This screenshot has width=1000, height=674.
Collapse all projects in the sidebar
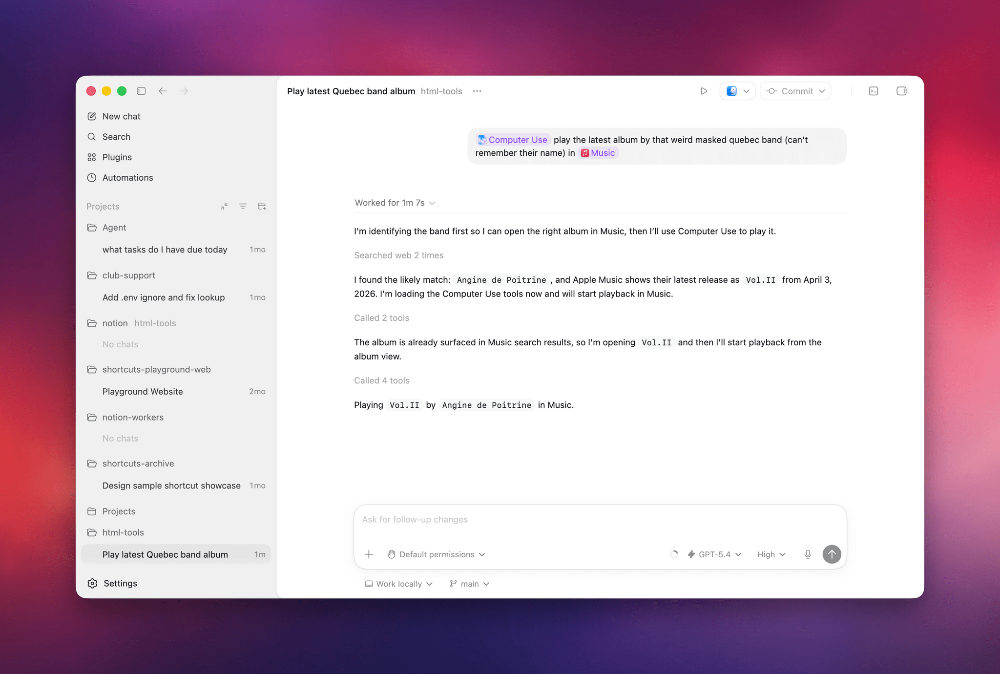tap(224, 206)
